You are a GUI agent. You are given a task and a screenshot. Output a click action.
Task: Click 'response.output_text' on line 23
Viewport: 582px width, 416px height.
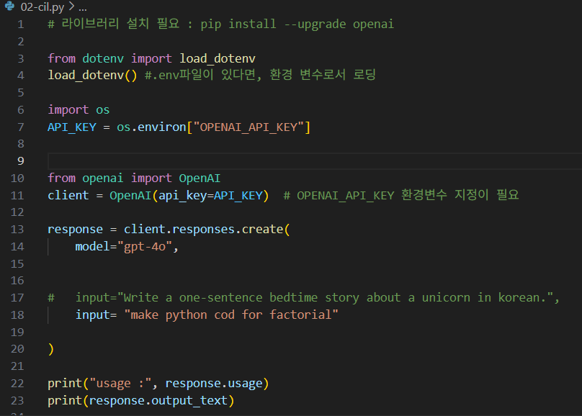[x=158, y=401]
